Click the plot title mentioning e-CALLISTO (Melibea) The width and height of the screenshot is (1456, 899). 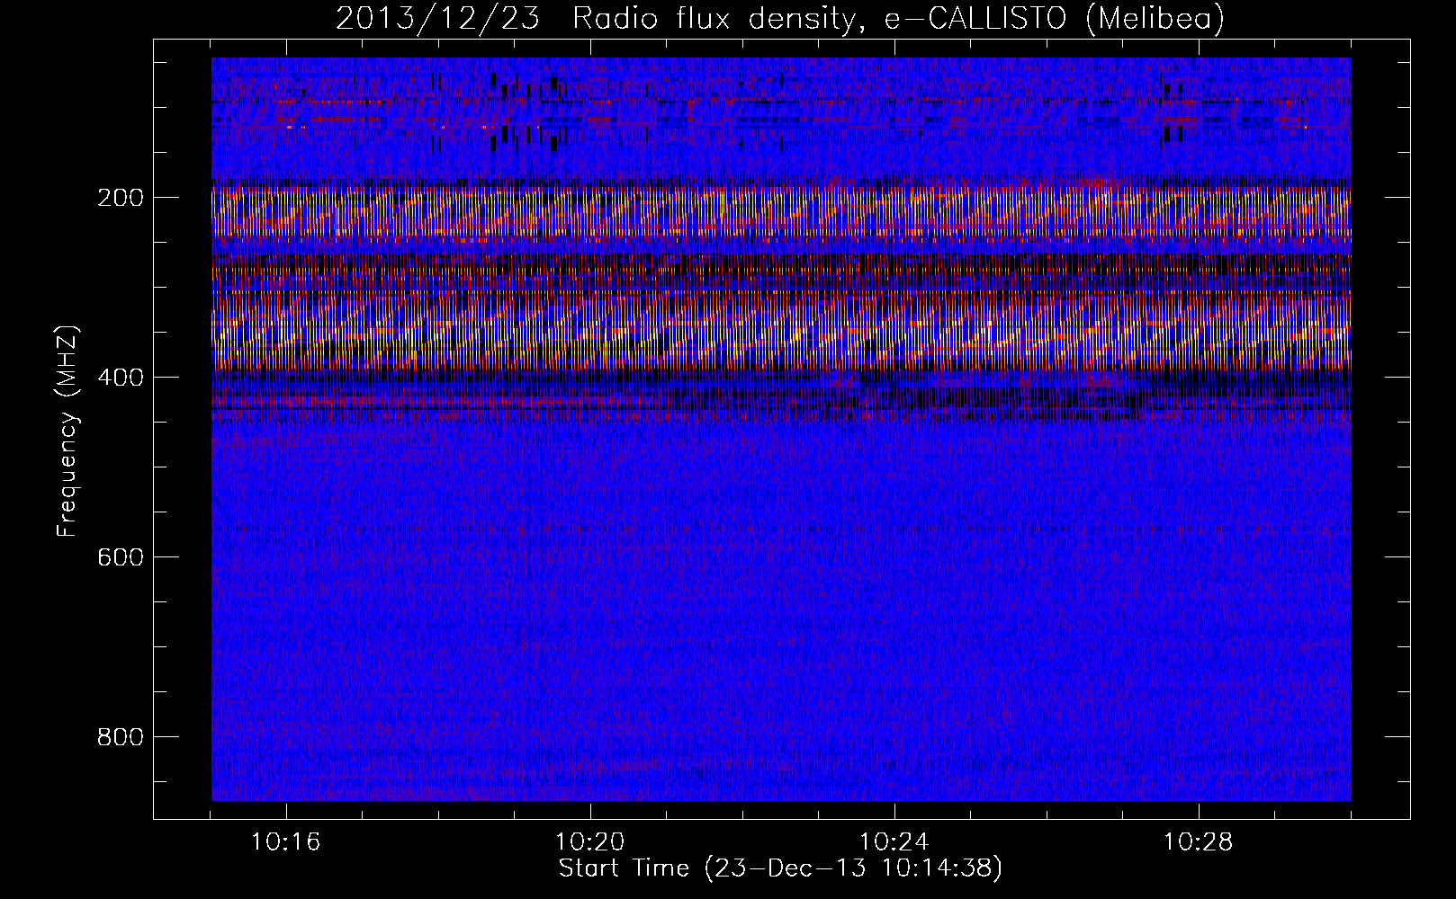[780, 18]
